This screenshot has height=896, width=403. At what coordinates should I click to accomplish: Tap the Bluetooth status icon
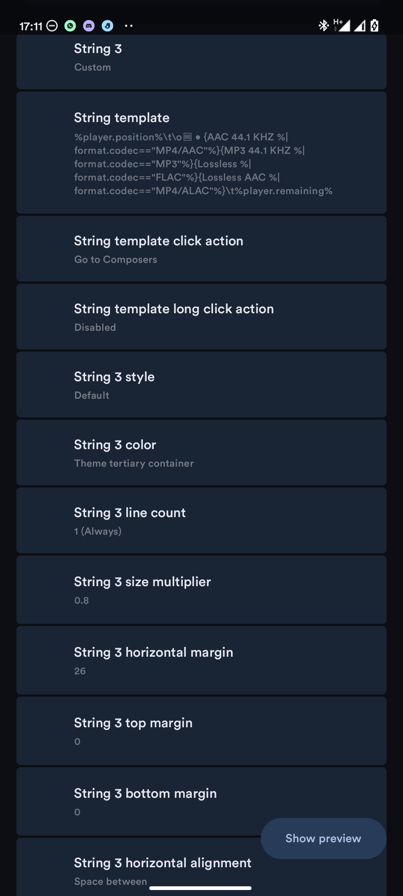pyautogui.click(x=323, y=26)
